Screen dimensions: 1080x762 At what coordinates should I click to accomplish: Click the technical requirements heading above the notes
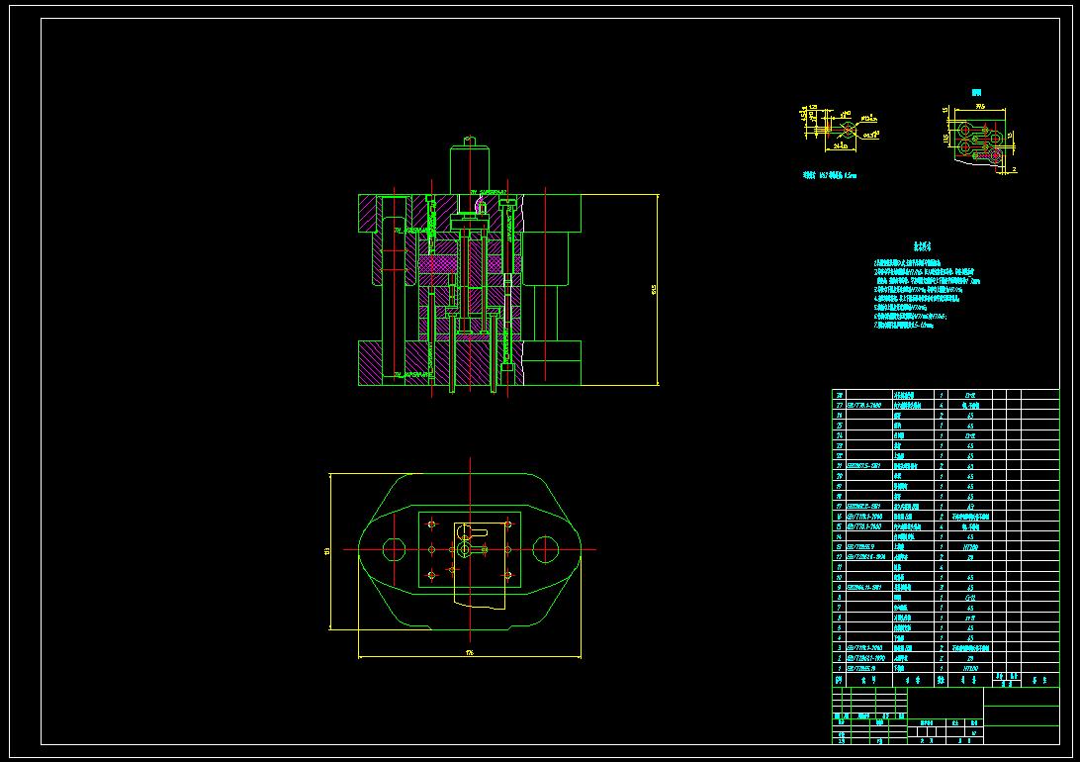pyautogui.click(x=923, y=246)
